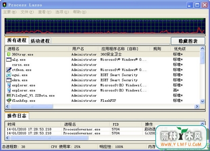
Task: Click the log 时间 column header
Action: [33, 124]
